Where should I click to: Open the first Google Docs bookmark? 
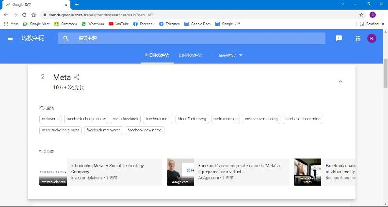(x=197, y=24)
